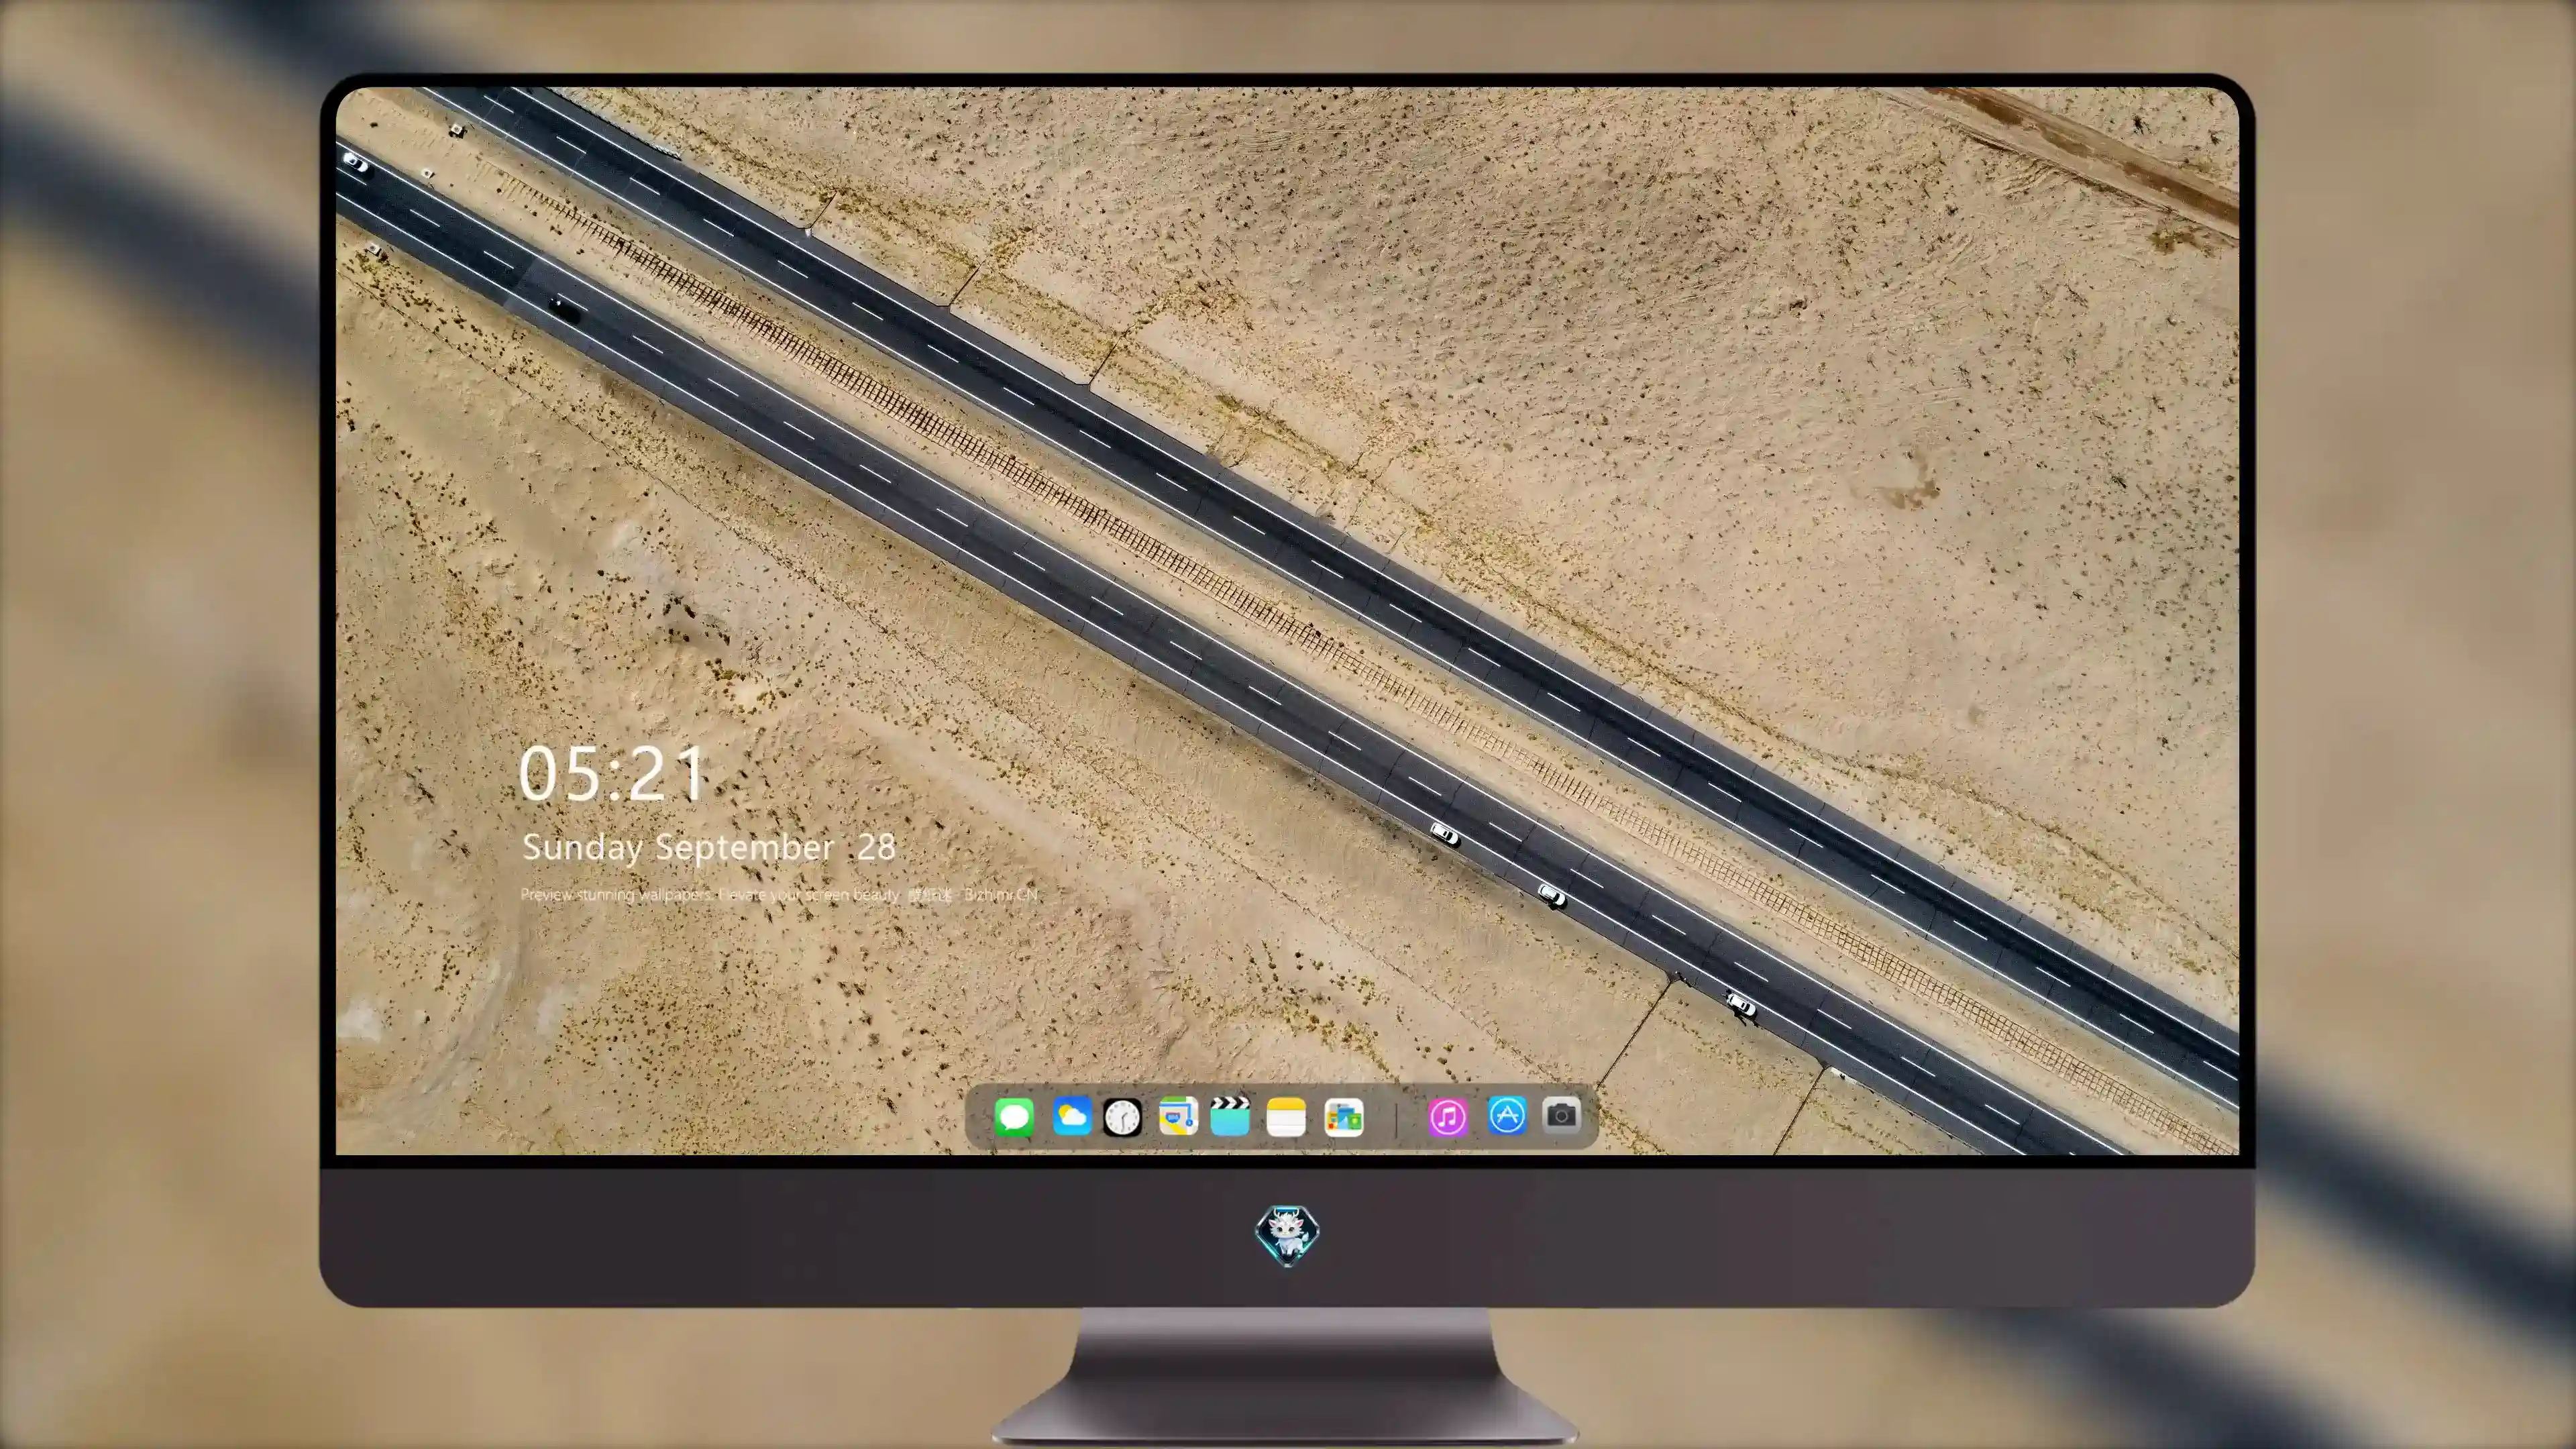
Task: Launch the Videos clapperboard app
Action: click(x=1230, y=1116)
